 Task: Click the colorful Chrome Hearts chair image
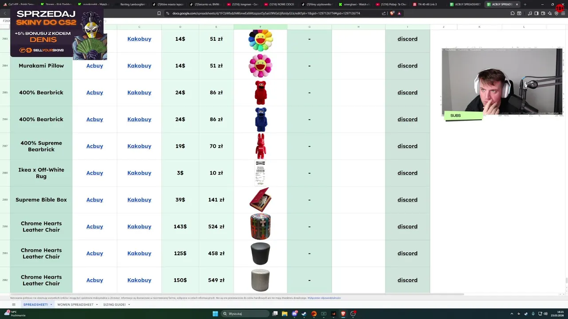pos(260,226)
